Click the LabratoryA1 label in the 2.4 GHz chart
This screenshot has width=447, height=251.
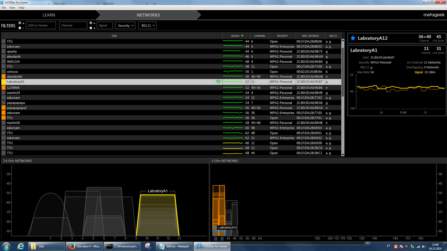point(158,191)
